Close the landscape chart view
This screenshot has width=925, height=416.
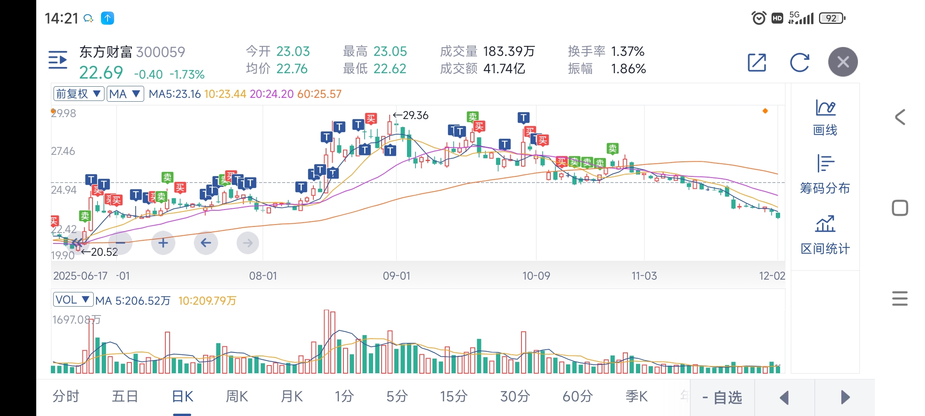tap(843, 62)
